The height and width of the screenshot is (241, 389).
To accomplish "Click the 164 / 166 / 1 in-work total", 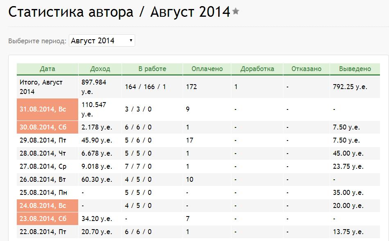I will pyautogui.click(x=145, y=87).
